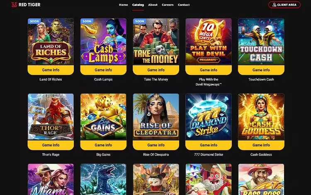Open the Thor's Rage game artwork
Viewport: 311px width, 195px height.
(51, 116)
